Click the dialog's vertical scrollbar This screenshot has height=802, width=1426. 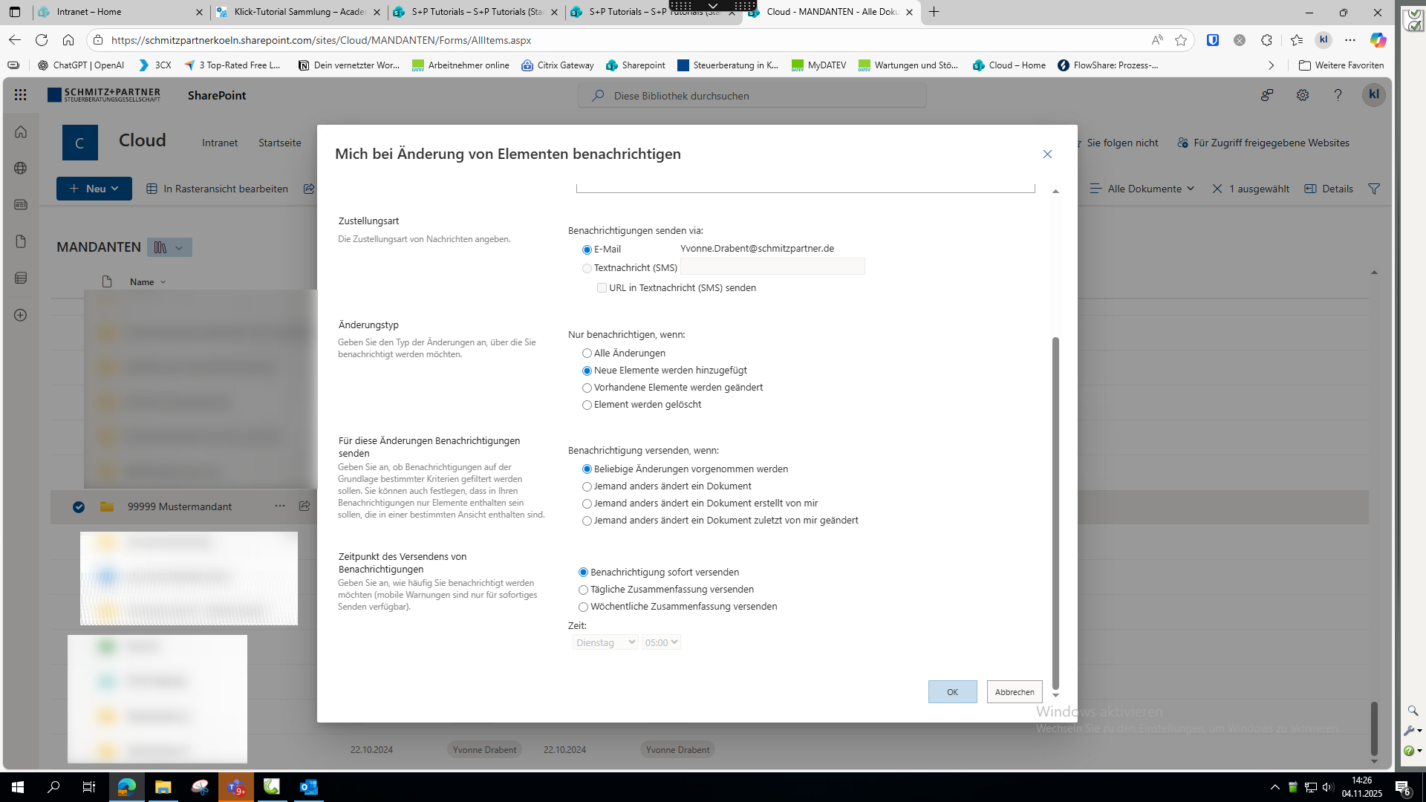coord(1055,512)
